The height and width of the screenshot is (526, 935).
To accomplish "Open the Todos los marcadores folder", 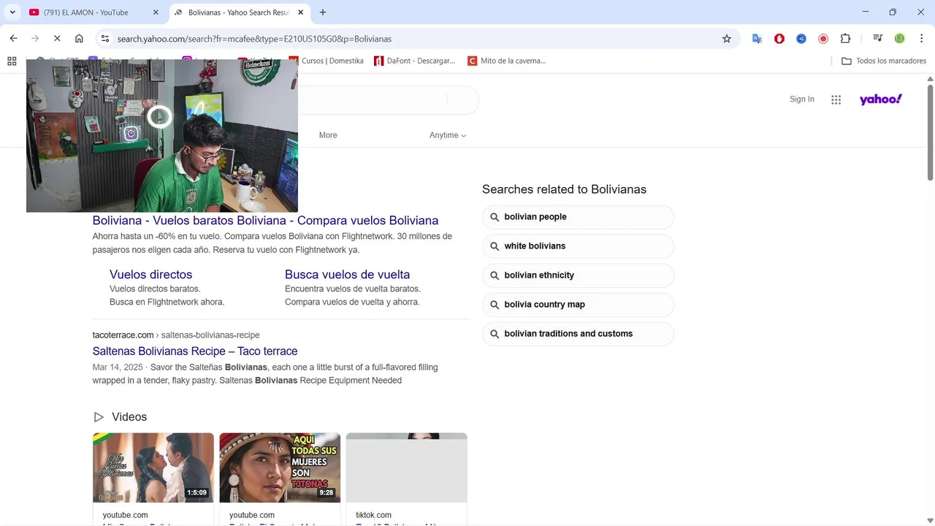I will tap(884, 61).
